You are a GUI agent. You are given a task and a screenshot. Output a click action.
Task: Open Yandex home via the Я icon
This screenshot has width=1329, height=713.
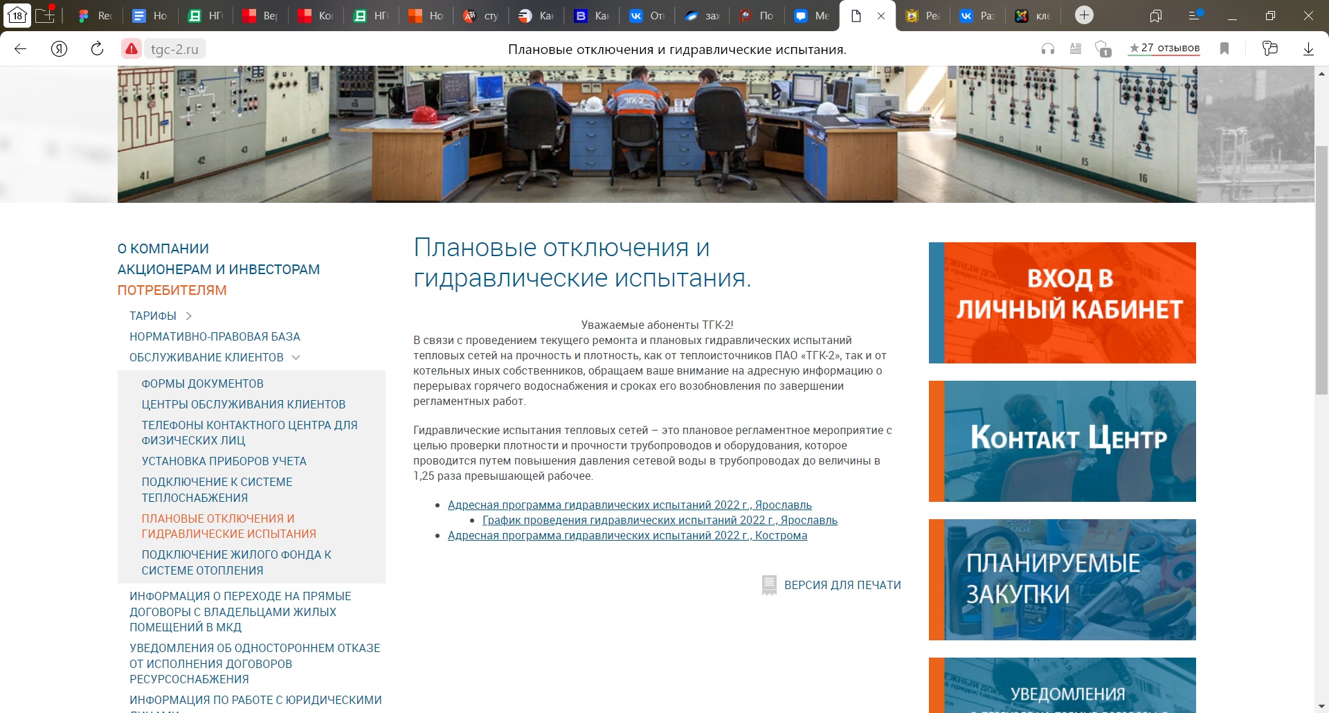[x=60, y=48]
